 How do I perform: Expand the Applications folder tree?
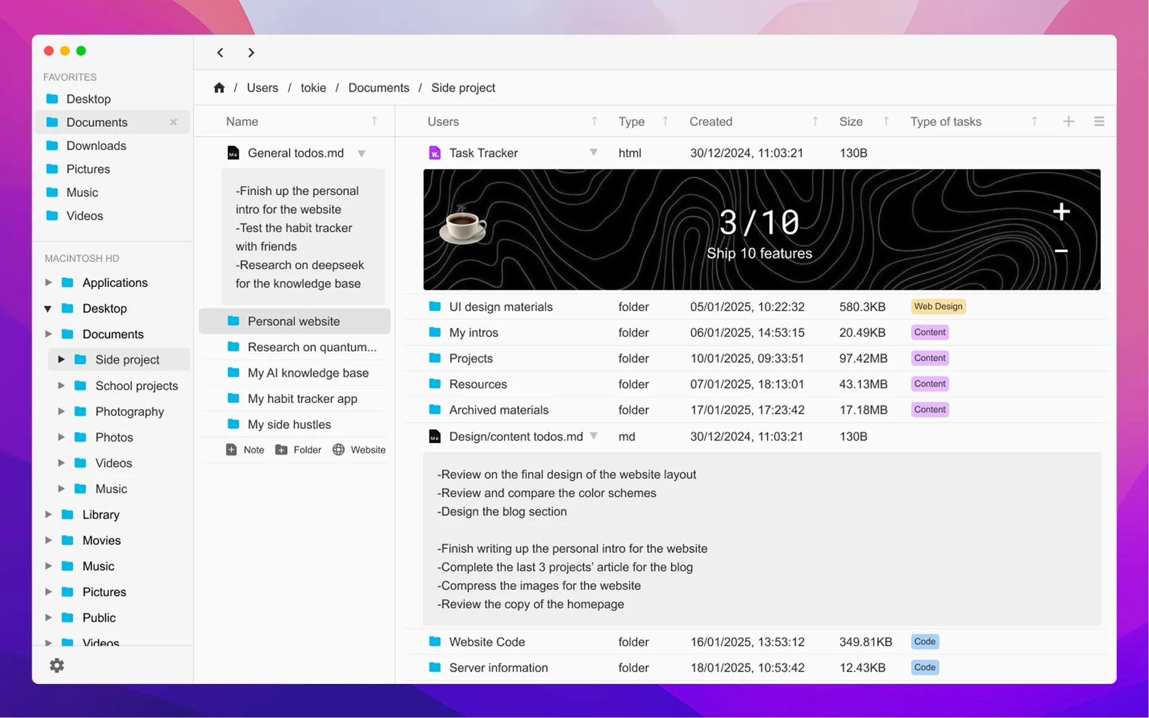(49, 282)
